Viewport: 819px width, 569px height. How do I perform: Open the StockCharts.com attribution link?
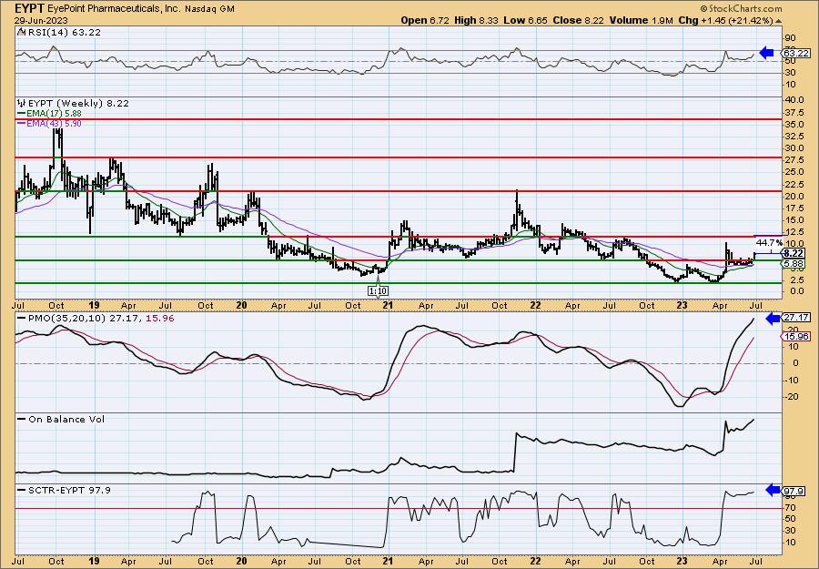[x=741, y=8]
